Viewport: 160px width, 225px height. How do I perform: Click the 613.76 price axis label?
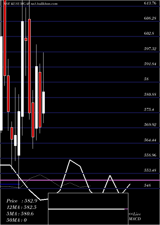150,3
